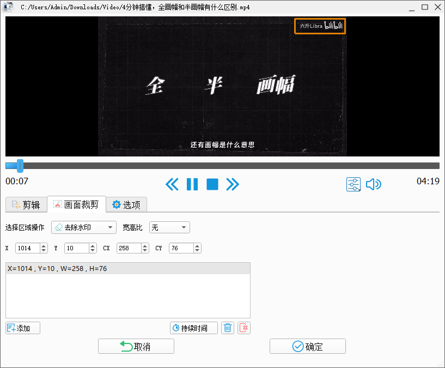
Task: Open the 选项 tab
Action: 126,205
